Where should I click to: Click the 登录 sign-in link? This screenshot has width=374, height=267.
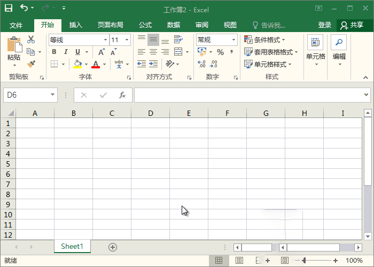pyautogui.click(x=325, y=25)
